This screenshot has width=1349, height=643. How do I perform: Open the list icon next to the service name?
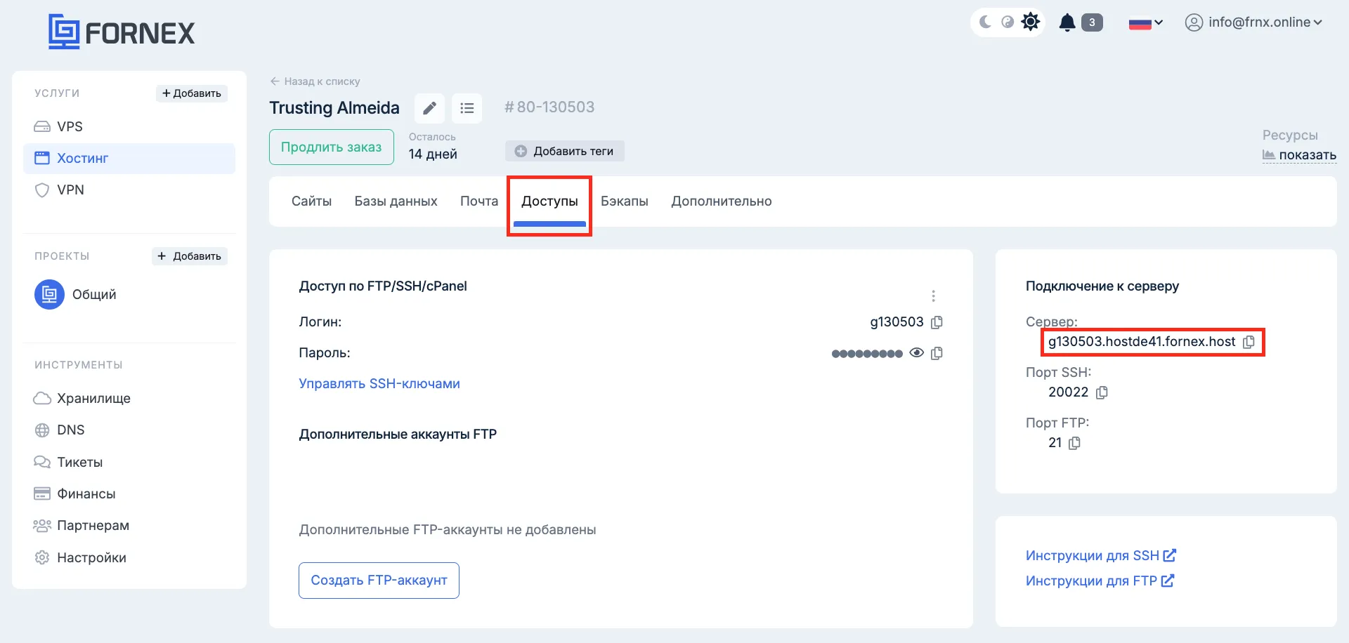(467, 108)
